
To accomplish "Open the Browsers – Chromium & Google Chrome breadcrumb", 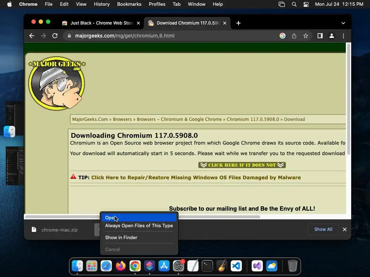I will [x=179, y=119].
